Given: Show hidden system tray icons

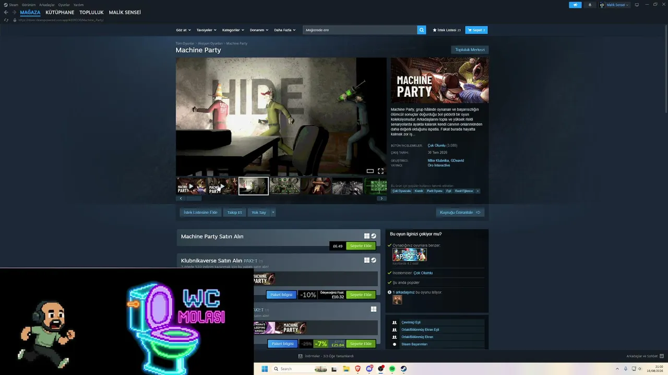Looking at the screenshot, I should click(x=618, y=369).
